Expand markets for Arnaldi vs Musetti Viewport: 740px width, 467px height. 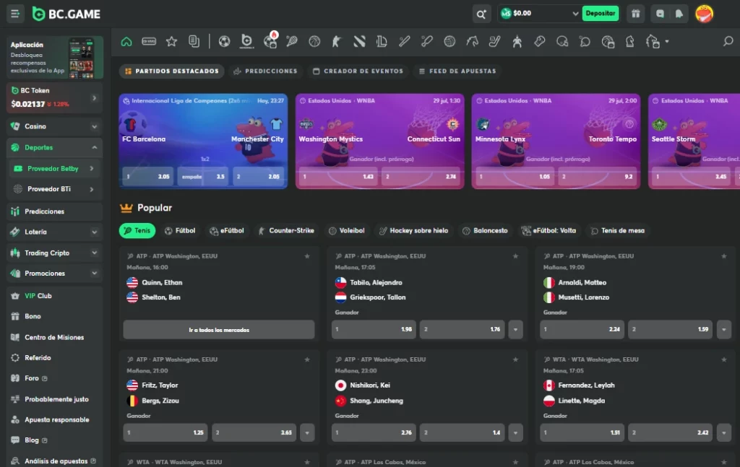724,329
